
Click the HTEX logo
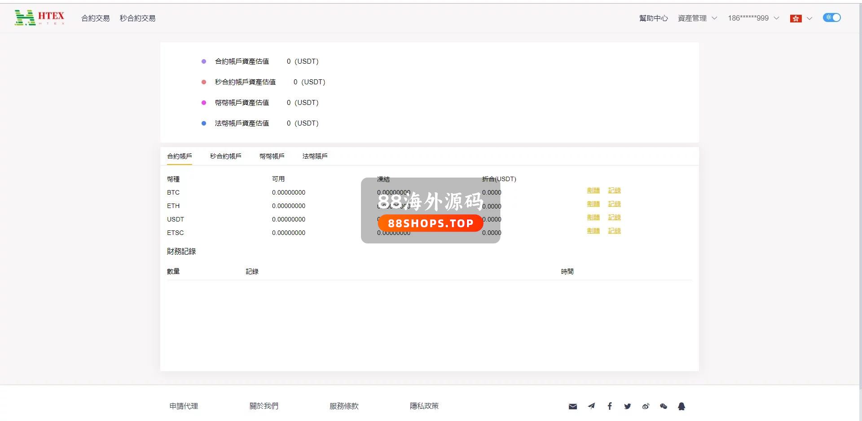40,18
